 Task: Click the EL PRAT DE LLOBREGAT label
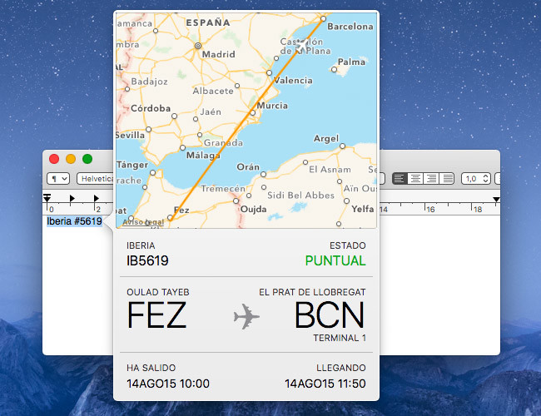click(312, 292)
